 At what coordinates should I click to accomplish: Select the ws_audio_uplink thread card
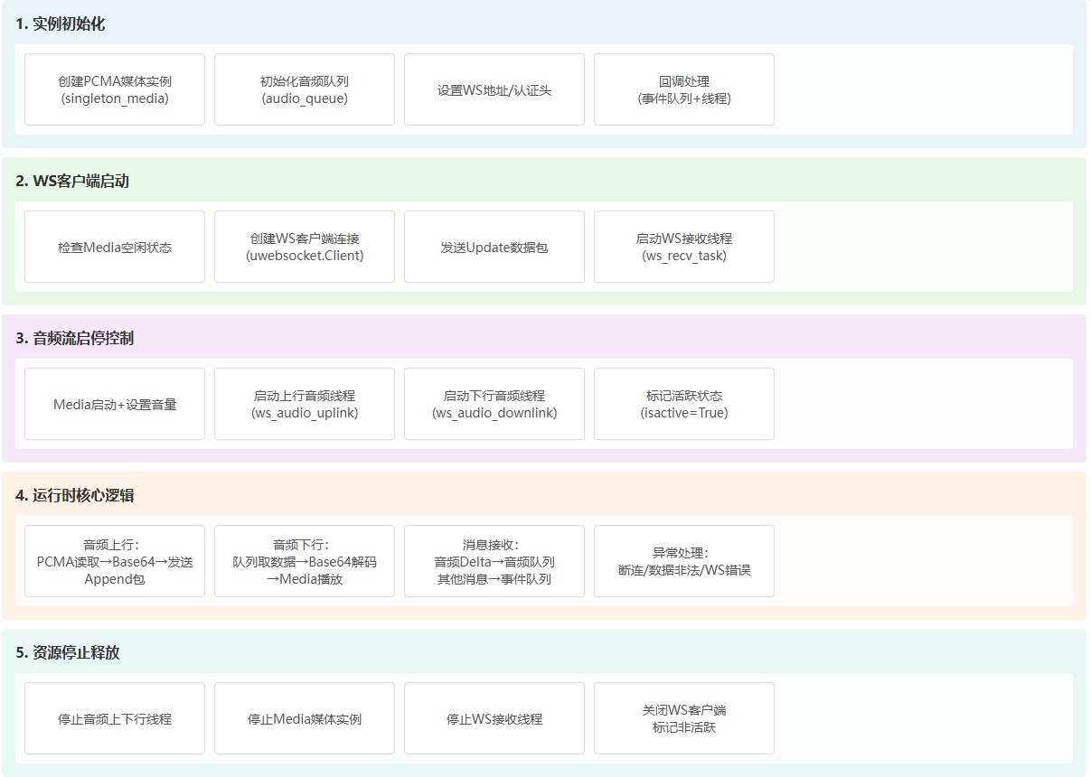305,404
